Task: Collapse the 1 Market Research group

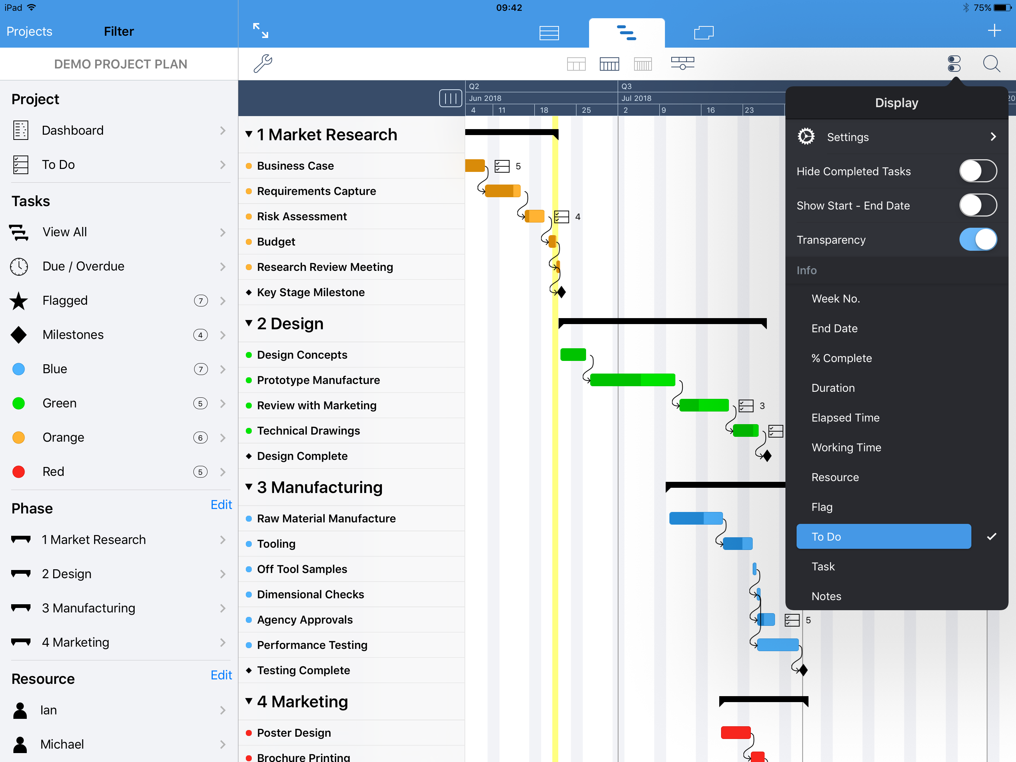Action: 249,134
